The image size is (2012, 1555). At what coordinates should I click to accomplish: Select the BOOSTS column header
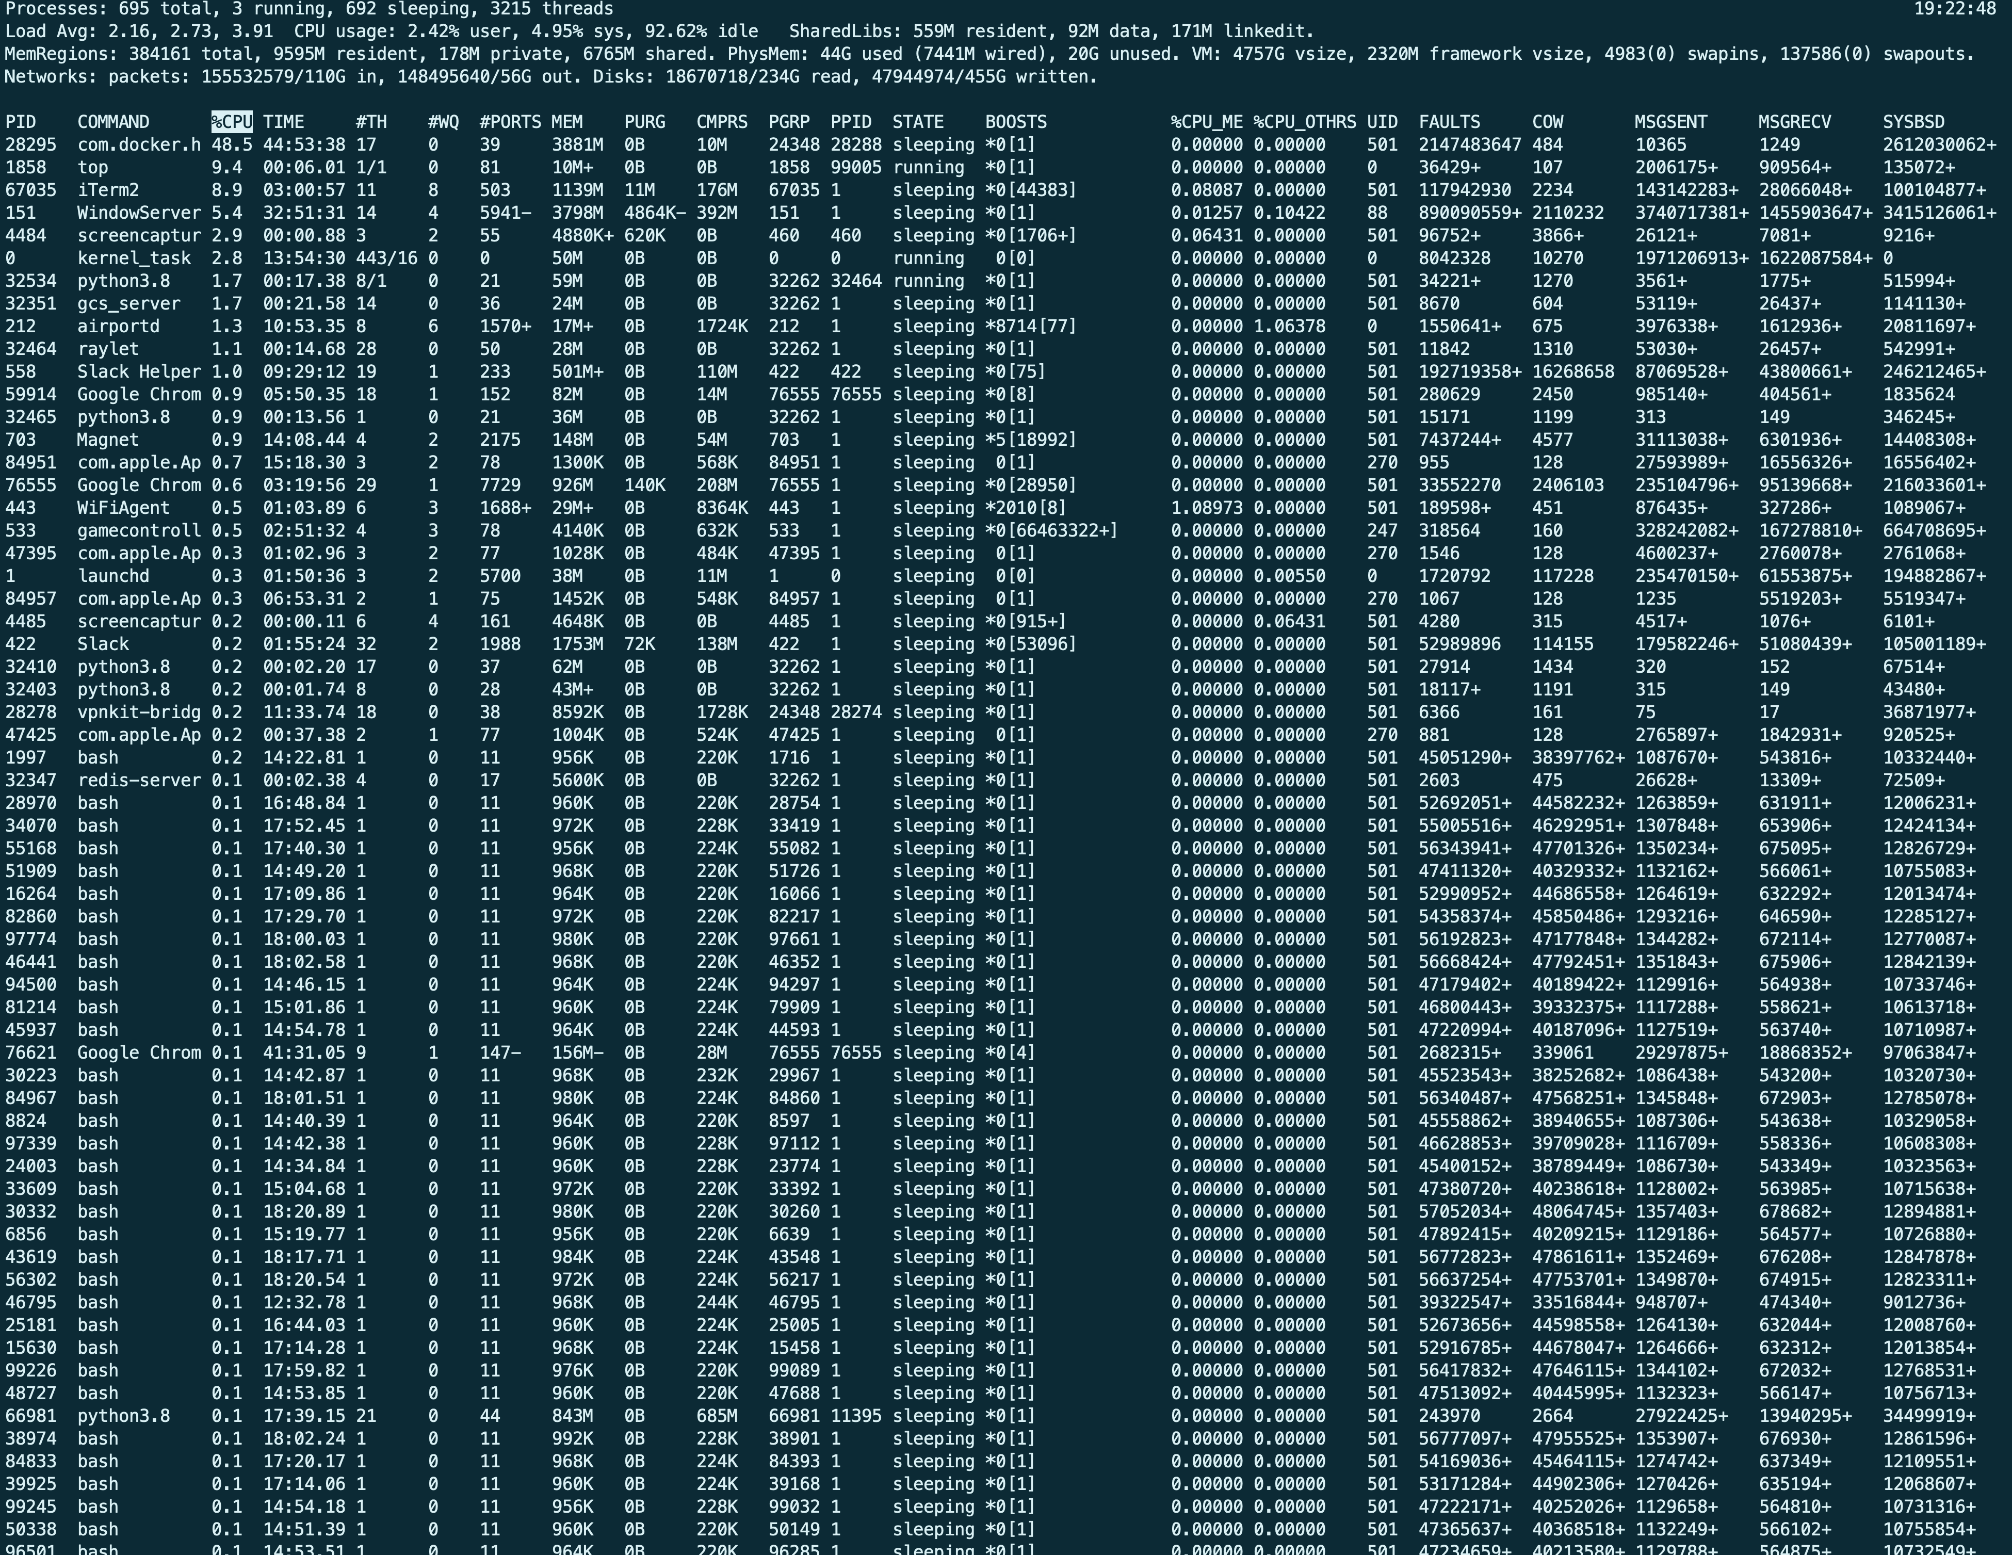pos(1016,122)
